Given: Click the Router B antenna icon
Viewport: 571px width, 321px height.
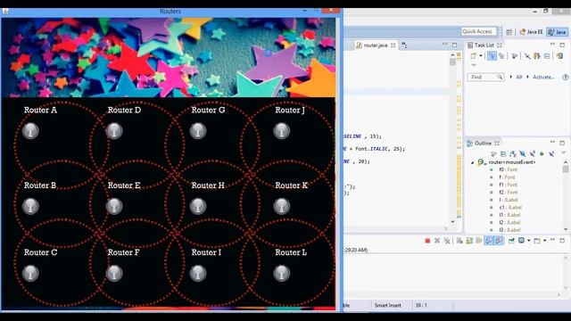Looking at the screenshot, I should click(x=30, y=206).
